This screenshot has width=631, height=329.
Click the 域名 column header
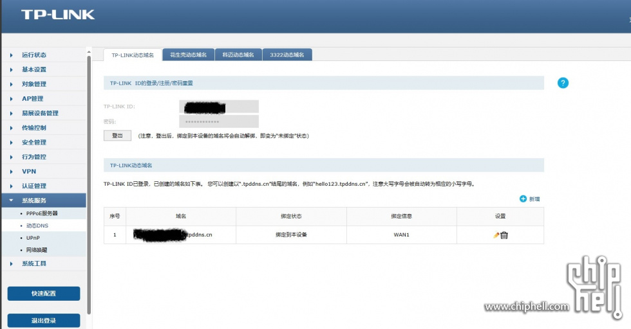[181, 216]
